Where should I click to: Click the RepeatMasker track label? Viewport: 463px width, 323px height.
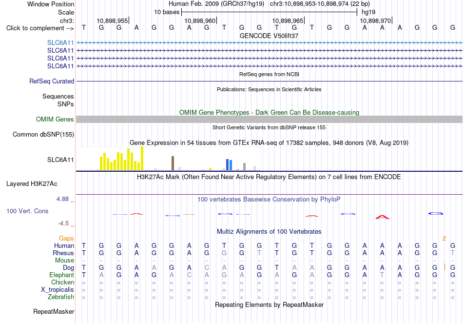(54, 311)
